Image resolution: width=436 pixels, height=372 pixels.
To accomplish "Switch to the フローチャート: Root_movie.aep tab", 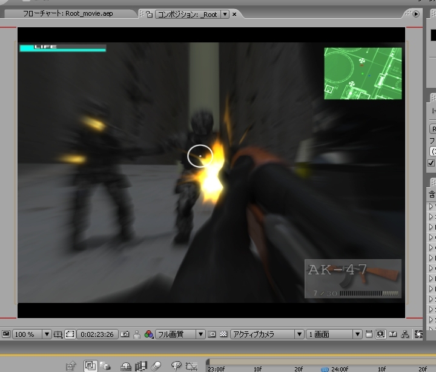I will coord(68,14).
